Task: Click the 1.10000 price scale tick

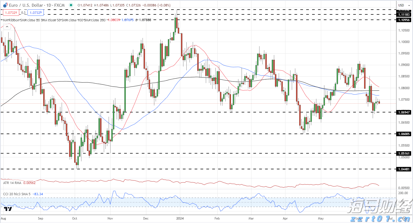Action: pos(404,42)
